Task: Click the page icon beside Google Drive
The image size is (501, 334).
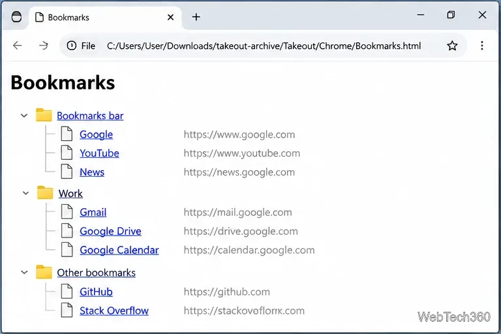Action: coord(67,230)
